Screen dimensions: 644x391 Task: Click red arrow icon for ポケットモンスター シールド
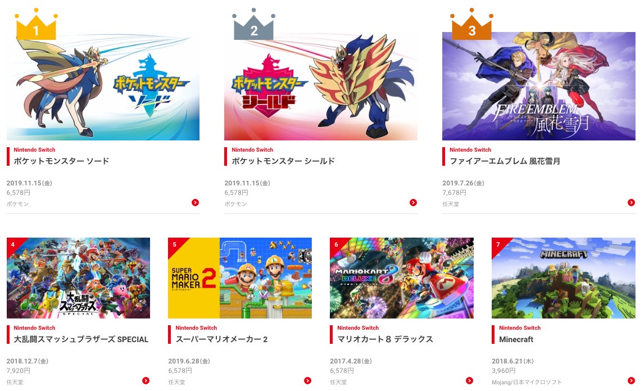click(x=413, y=202)
